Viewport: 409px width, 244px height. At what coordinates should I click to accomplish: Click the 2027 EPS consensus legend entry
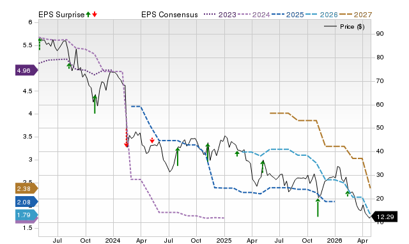tap(355, 15)
